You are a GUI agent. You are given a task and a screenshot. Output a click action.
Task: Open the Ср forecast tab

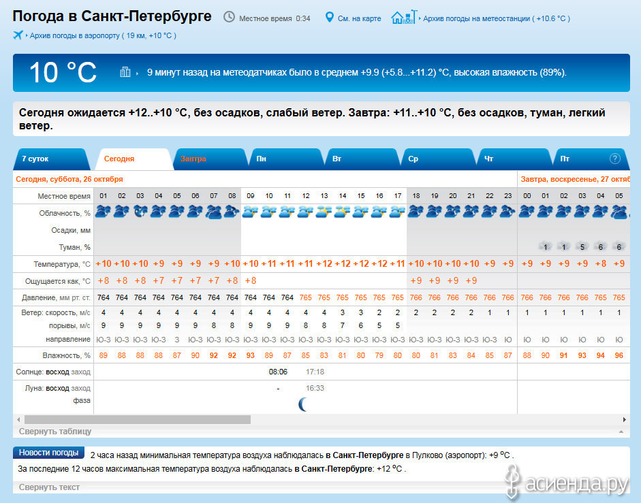tap(438, 159)
